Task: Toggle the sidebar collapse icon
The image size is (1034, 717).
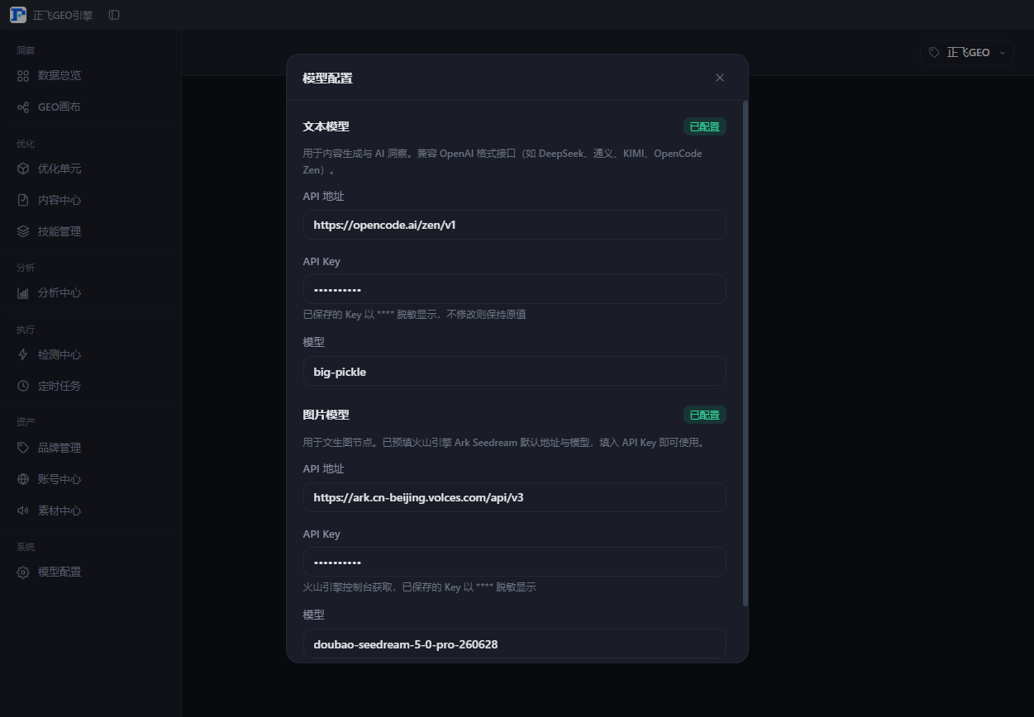Action: (x=114, y=15)
